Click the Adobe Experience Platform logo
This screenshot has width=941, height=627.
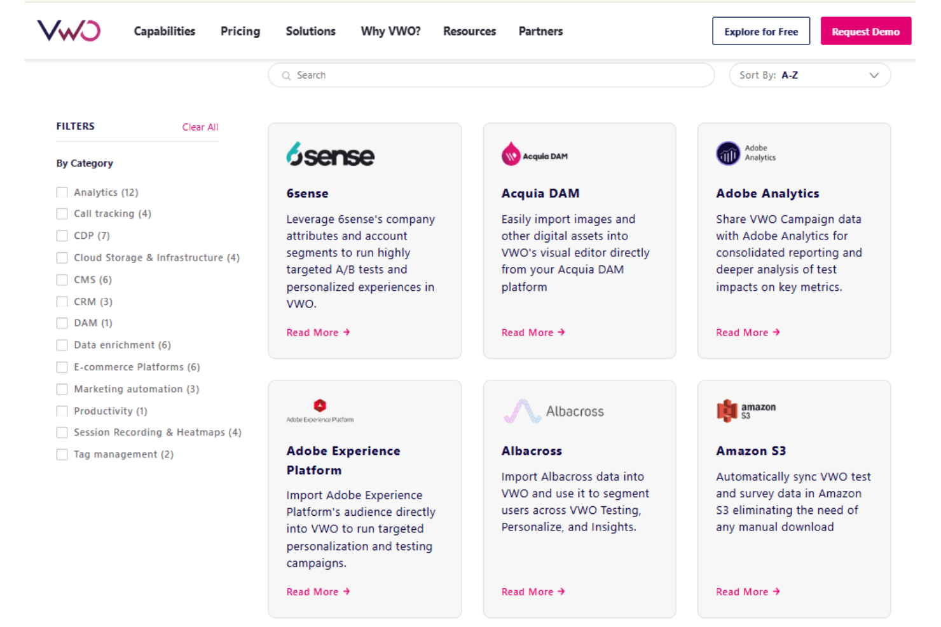320,411
